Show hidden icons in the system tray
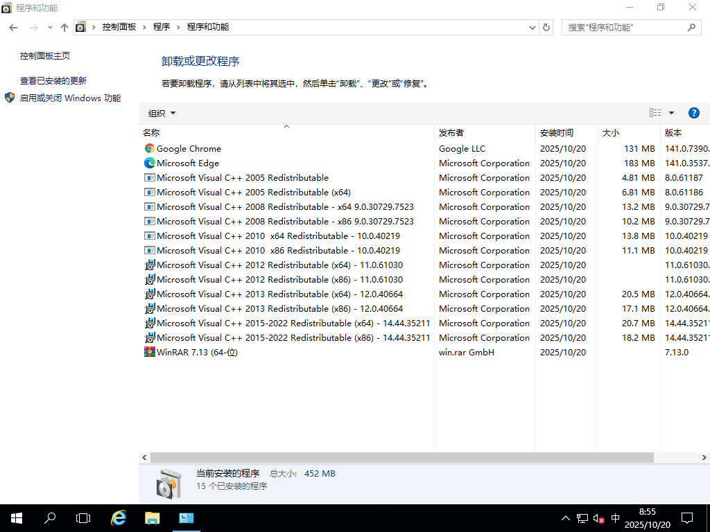Screen dimensions: 710x532 pyautogui.click(x=566, y=517)
